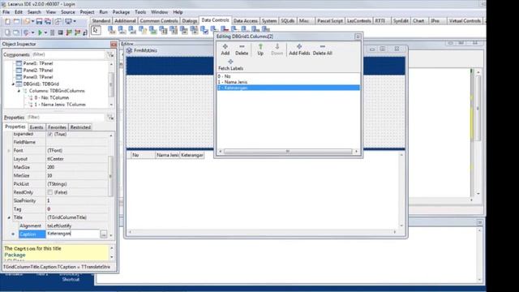Click the ellipsis button beside Caption value
The width and height of the screenshot is (519, 292).
tap(104, 234)
